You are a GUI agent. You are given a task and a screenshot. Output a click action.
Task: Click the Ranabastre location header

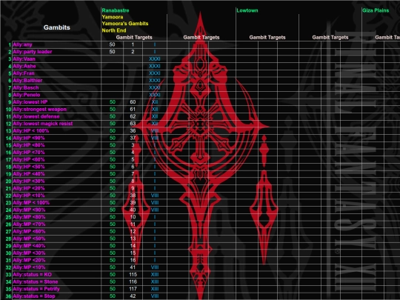point(116,10)
